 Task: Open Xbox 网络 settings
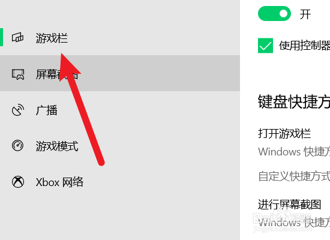click(x=120, y=182)
